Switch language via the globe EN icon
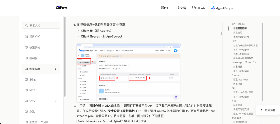 coord(163,8)
